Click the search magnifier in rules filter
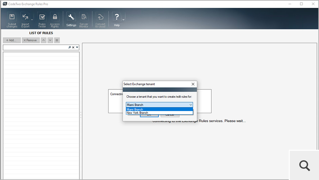 coord(70,47)
